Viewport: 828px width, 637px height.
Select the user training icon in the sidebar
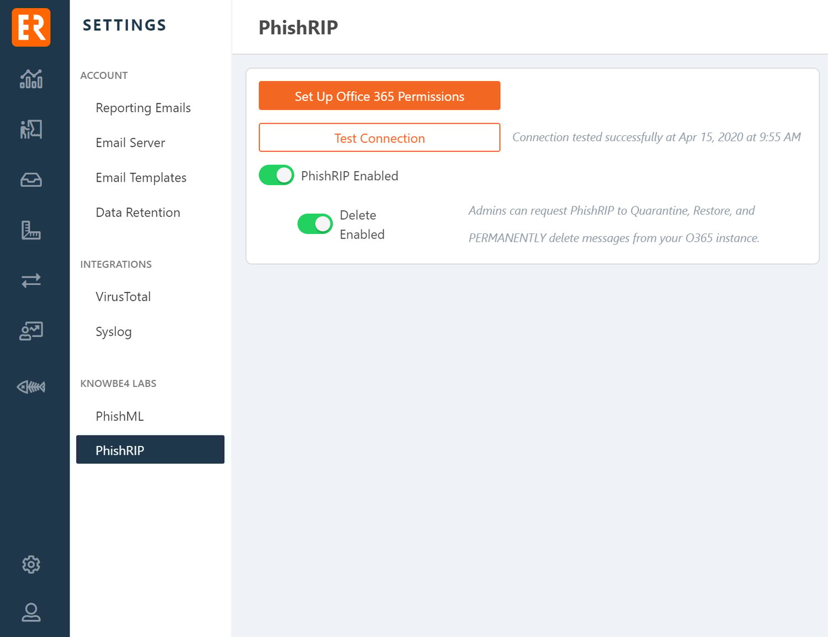tap(30, 331)
